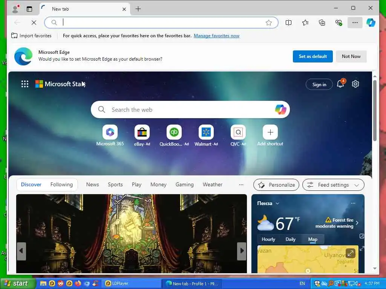The image size is (386, 289).
Task: Switch to the Following tab
Action: point(61,184)
